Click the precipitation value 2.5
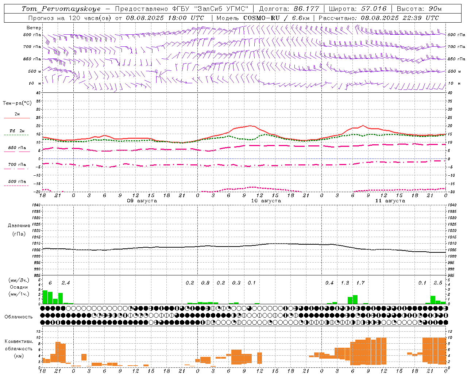Screen dimensions: 467x374 438,283
